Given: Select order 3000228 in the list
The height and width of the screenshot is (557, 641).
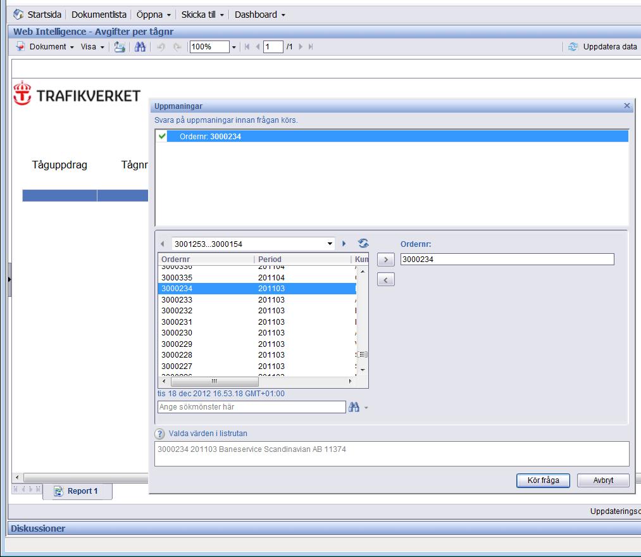Looking at the screenshot, I should point(257,355).
